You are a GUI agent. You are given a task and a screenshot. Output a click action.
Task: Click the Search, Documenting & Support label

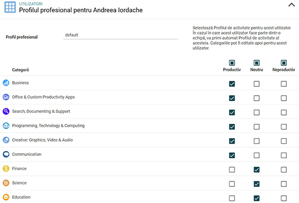click(41, 111)
